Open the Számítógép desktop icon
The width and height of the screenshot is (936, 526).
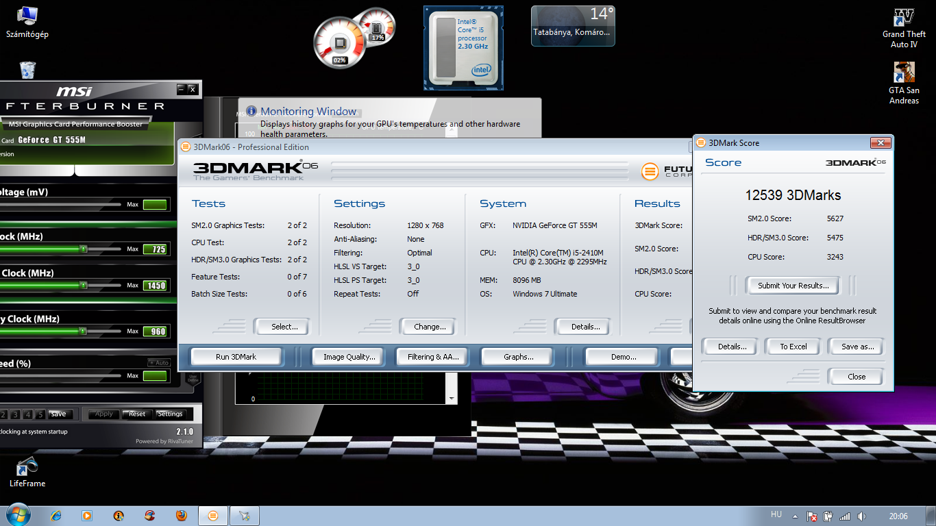point(27,22)
